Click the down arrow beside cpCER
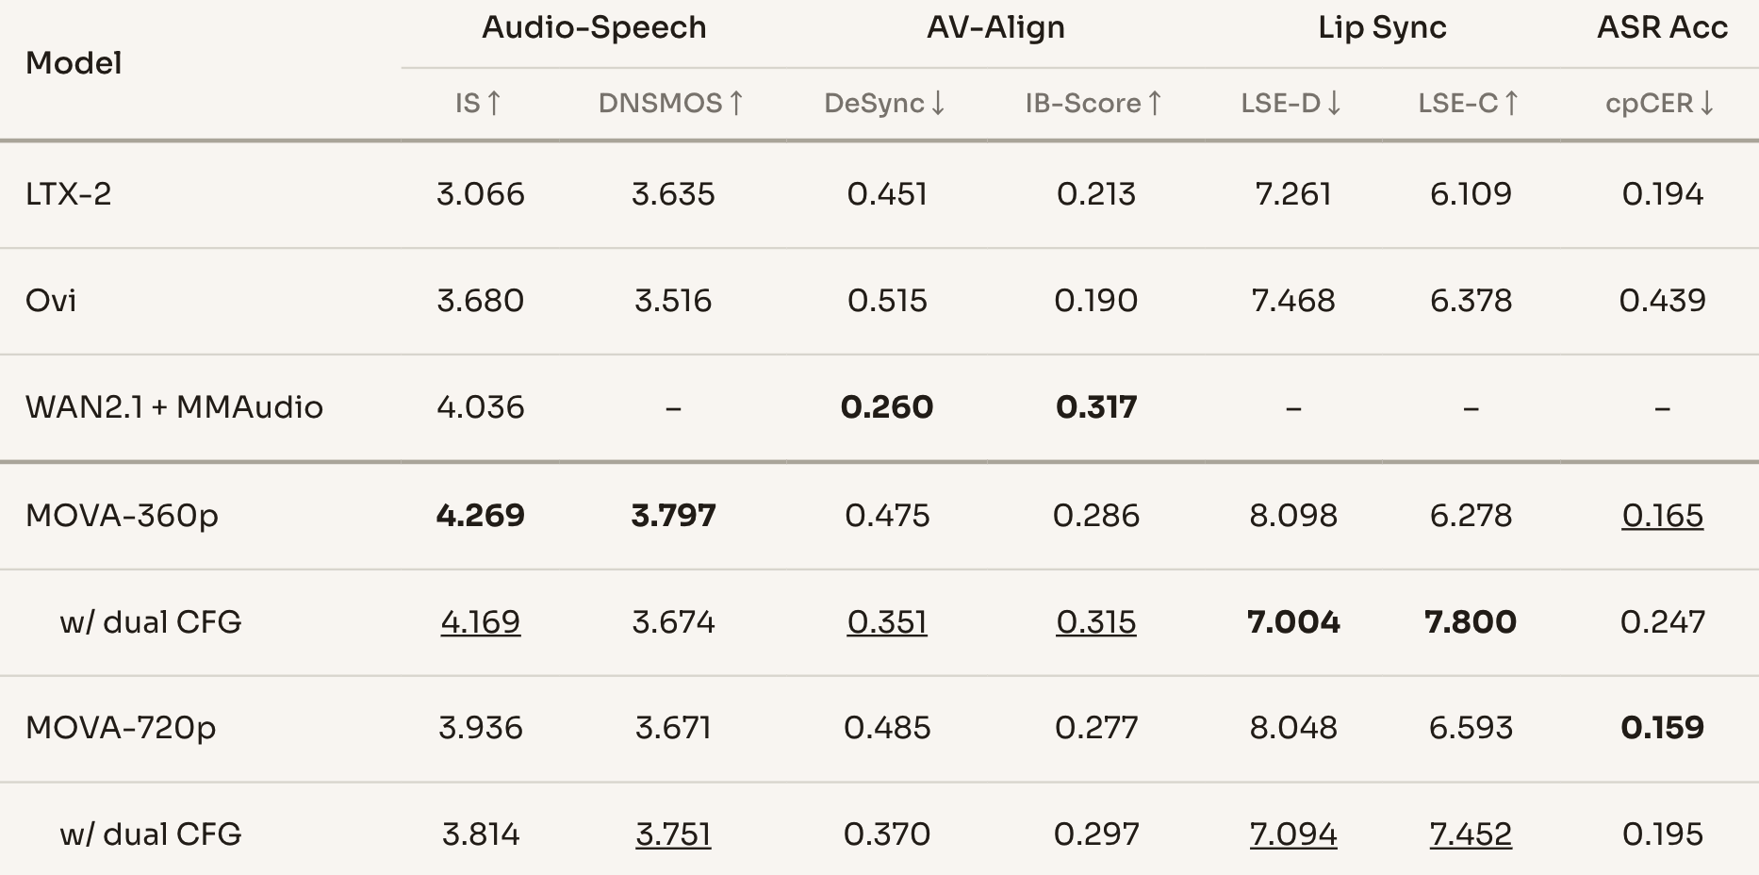The image size is (1759, 875). pyautogui.click(x=1706, y=103)
